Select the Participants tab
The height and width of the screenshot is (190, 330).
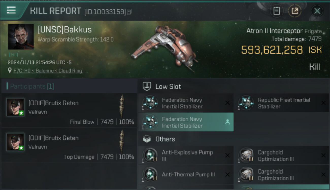point(30,86)
